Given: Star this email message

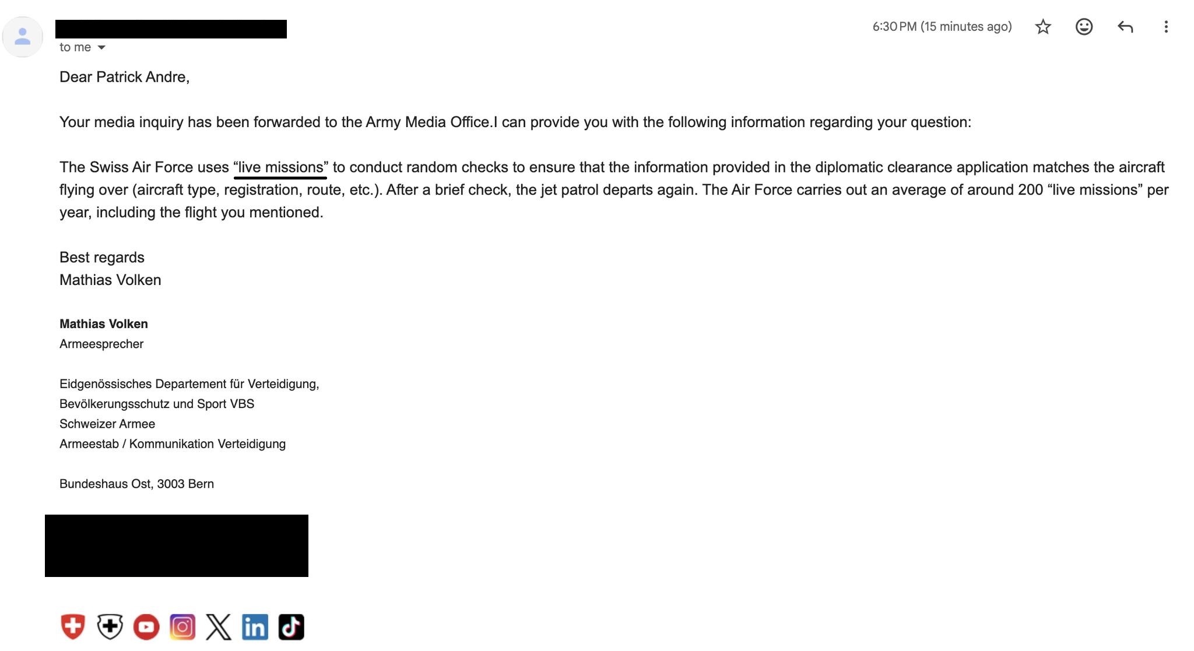Looking at the screenshot, I should [1043, 27].
